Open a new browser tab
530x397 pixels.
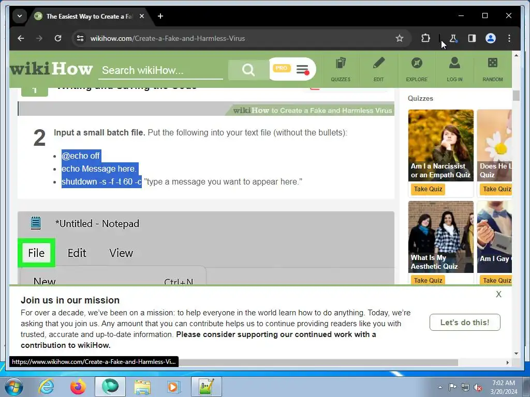click(x=160, y=16)
